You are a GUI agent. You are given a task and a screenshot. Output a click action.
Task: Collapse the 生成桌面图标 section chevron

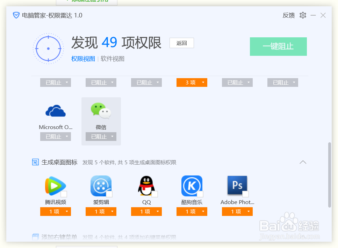click(303, 162)
